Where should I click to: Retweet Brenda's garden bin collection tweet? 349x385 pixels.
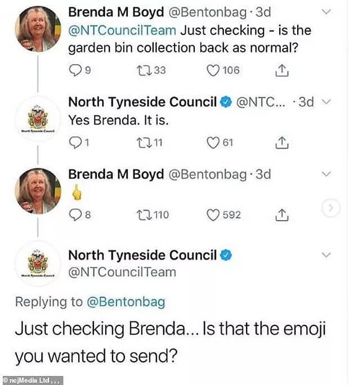click(x=145, y=70)
